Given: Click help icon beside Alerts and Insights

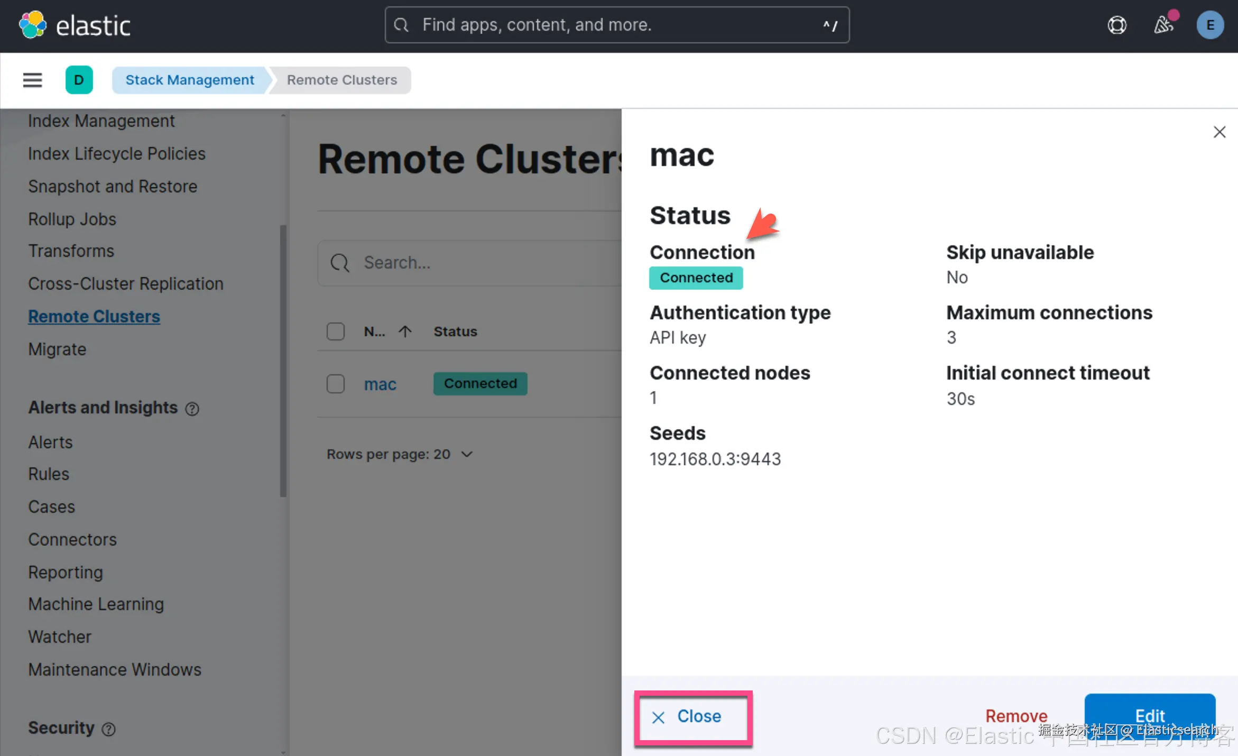Looking at the screenshot, I should (192, 409).
